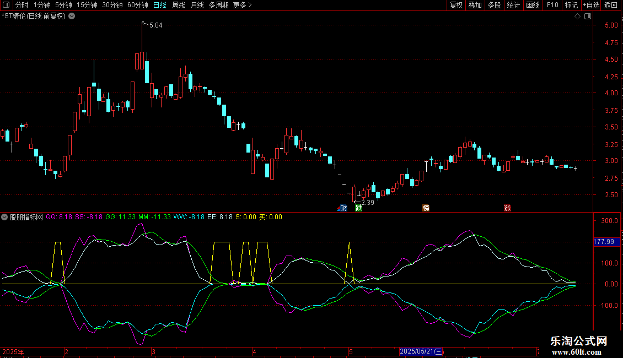Click the orange 榜 event marker
This screenshot has width=623, height=358.
(x=426, y=208)
